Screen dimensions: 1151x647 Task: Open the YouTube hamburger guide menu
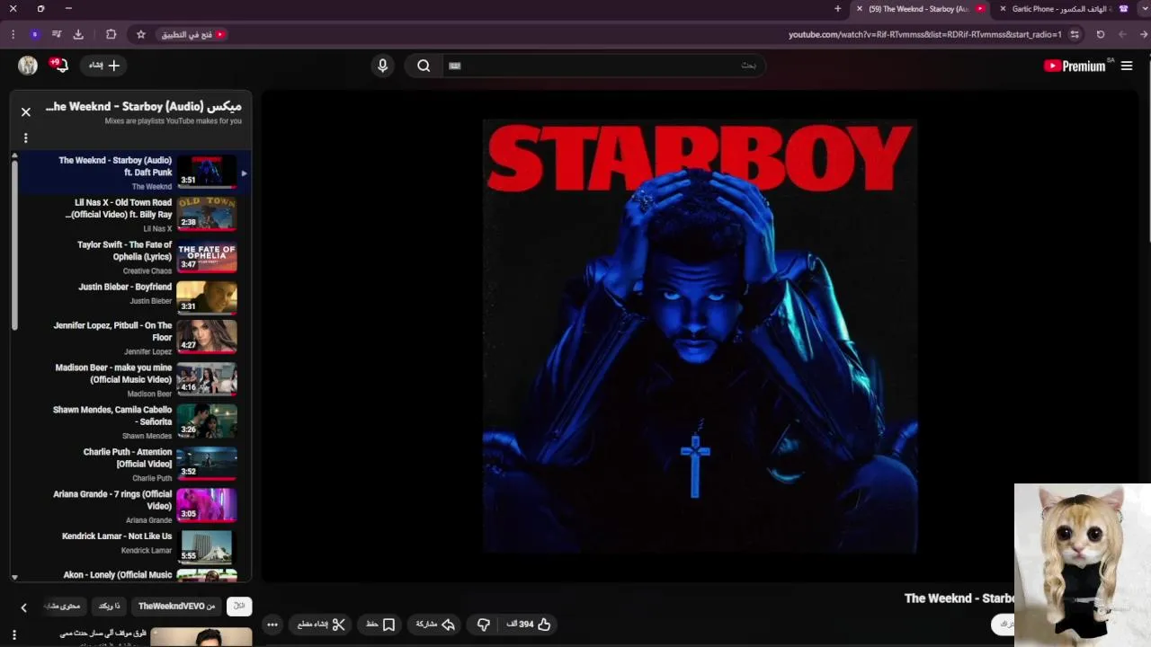[x=1127, y=66]
